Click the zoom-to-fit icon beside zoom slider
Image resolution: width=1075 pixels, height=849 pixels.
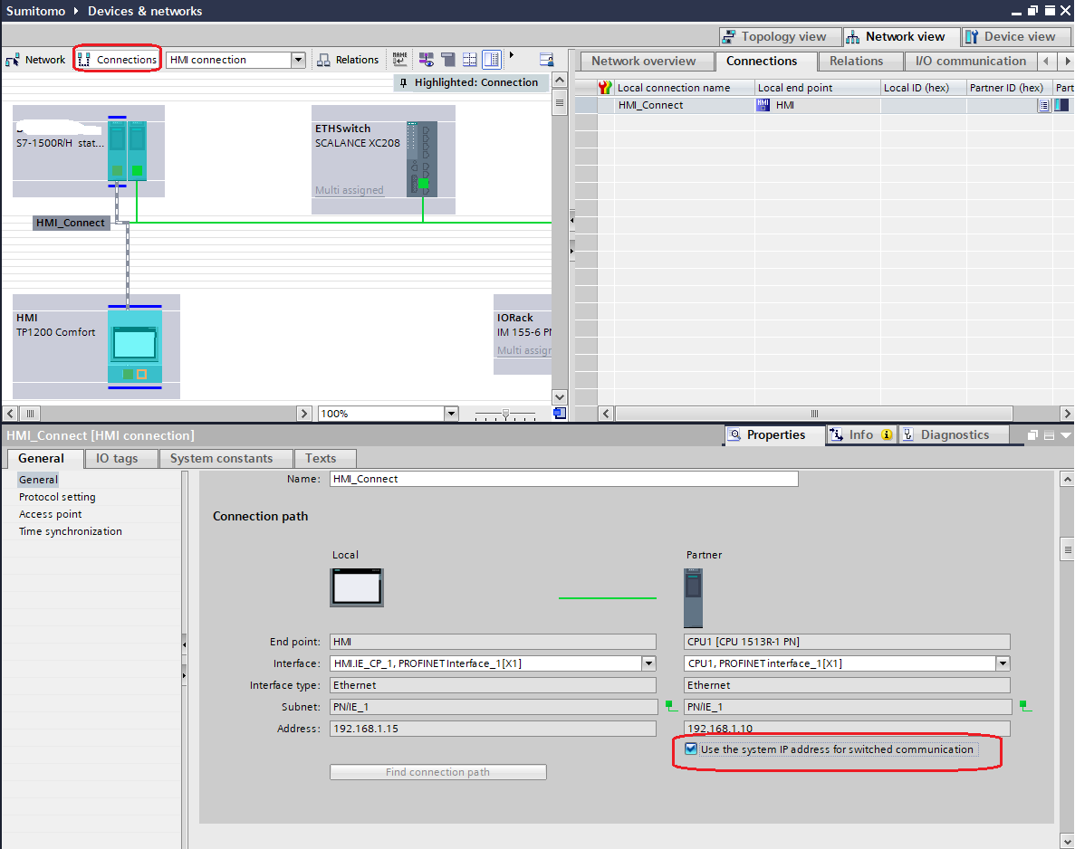[x=560, y=414]
